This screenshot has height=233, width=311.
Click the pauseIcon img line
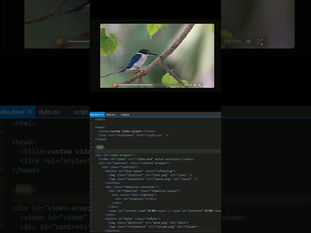(x=153, y=179)
